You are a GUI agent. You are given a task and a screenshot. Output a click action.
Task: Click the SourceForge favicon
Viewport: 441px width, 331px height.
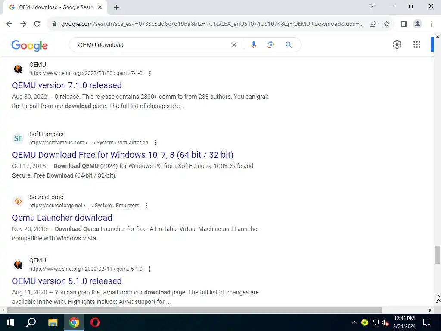(18, 201)
